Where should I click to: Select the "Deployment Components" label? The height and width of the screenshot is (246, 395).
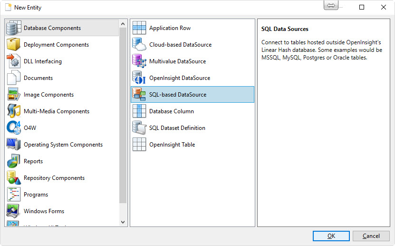pos(56,45)
